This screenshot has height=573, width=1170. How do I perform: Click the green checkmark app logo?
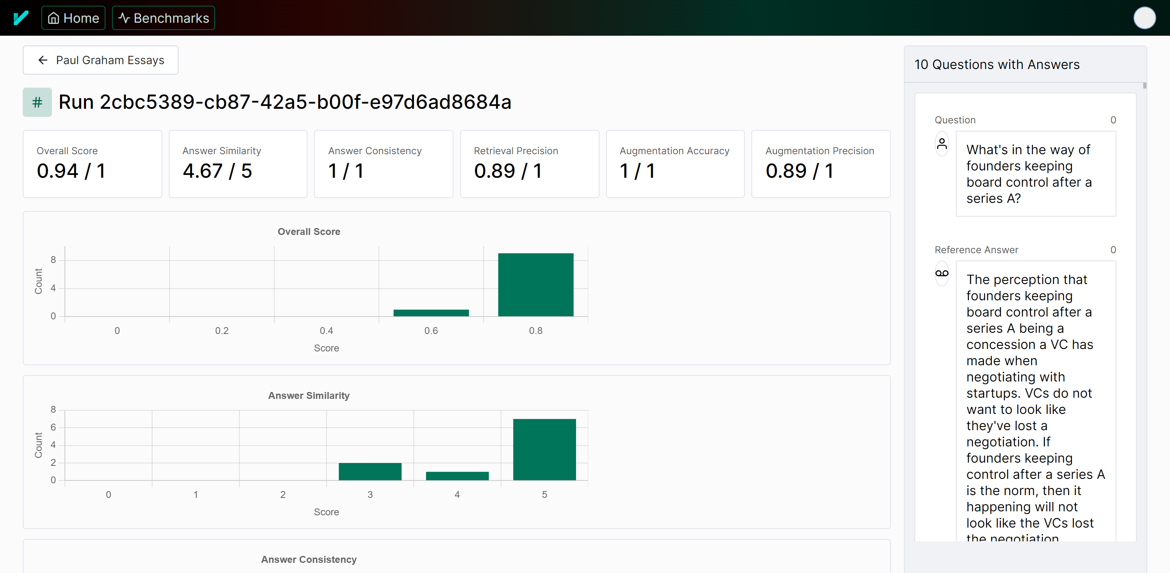21,18
